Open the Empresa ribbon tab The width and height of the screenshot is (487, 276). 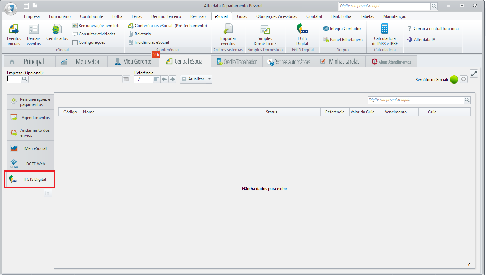[32, 16]
